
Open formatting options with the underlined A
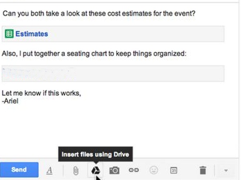pos(50,170)
